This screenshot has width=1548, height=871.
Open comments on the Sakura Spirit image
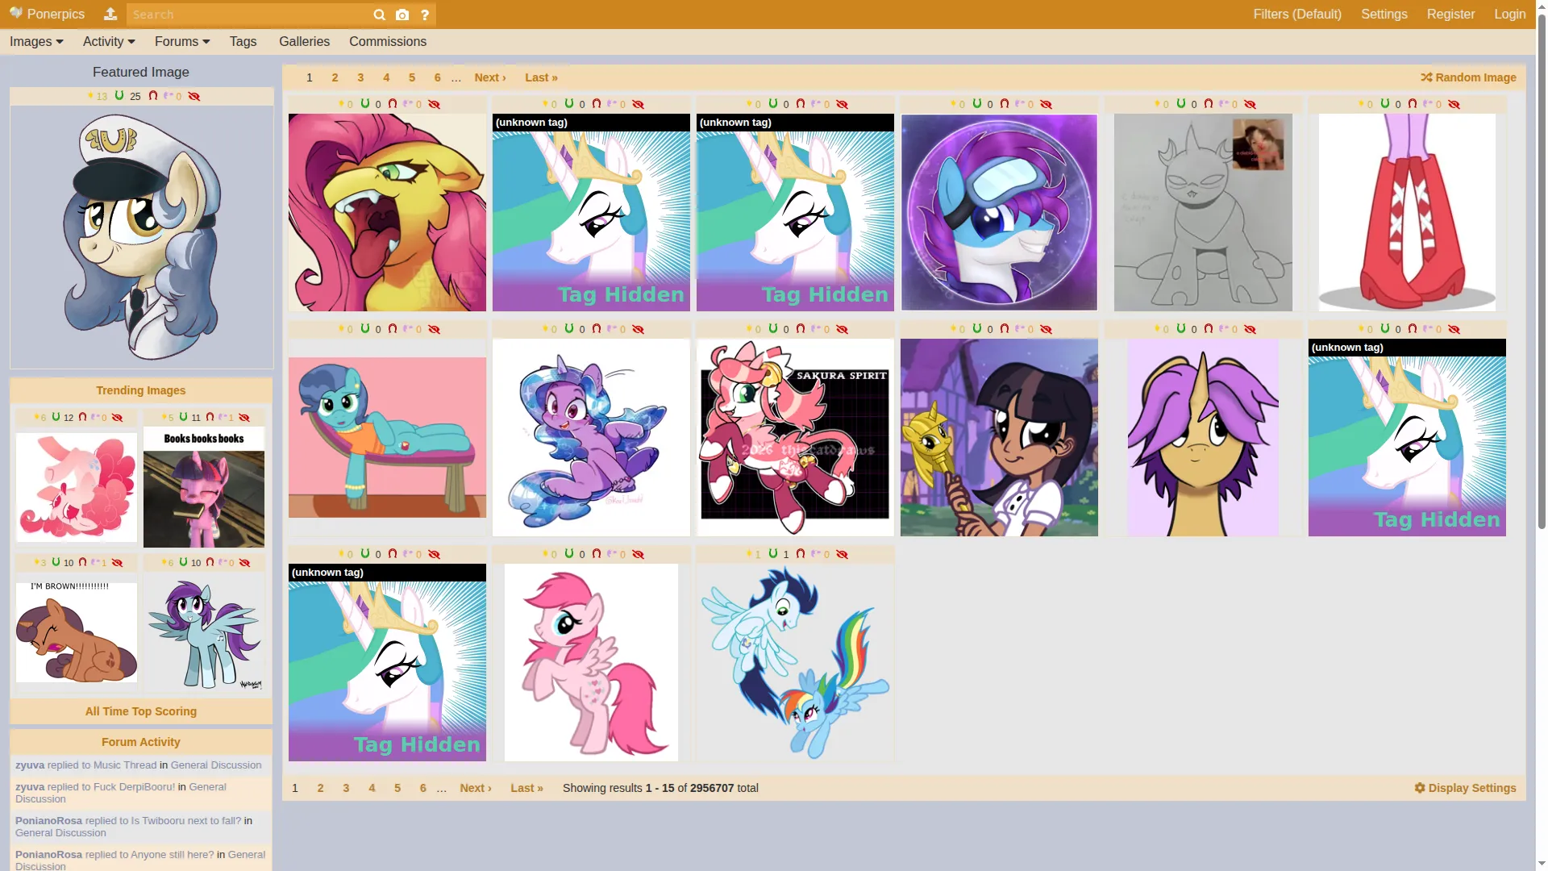tap(816, 329)
